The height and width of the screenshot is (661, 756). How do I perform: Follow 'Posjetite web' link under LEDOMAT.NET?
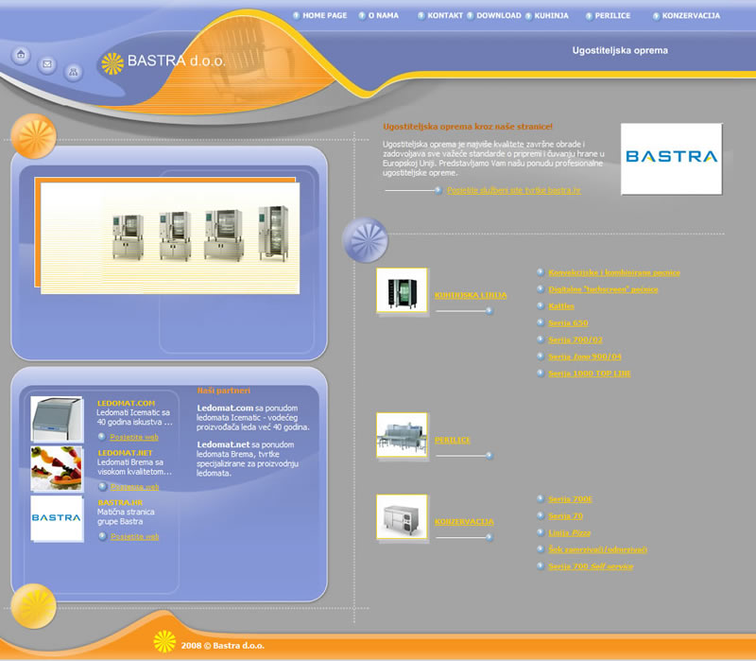tap(134, 487)
